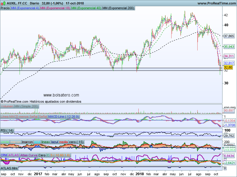Screen dimensions: 237x177
Task: Click the CPM indicator label
Action: point(4,155)
